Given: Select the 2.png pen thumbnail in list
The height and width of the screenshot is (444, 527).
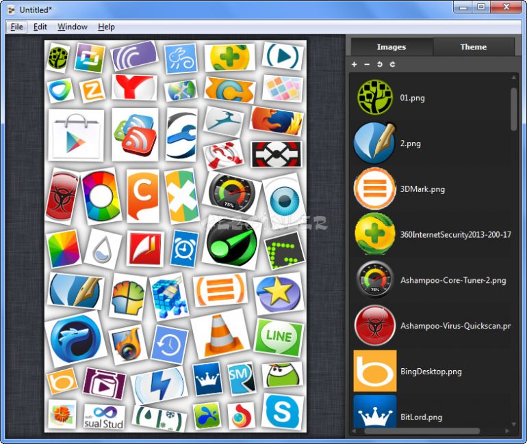Looking at the screenshot, I should click(374, 143).
